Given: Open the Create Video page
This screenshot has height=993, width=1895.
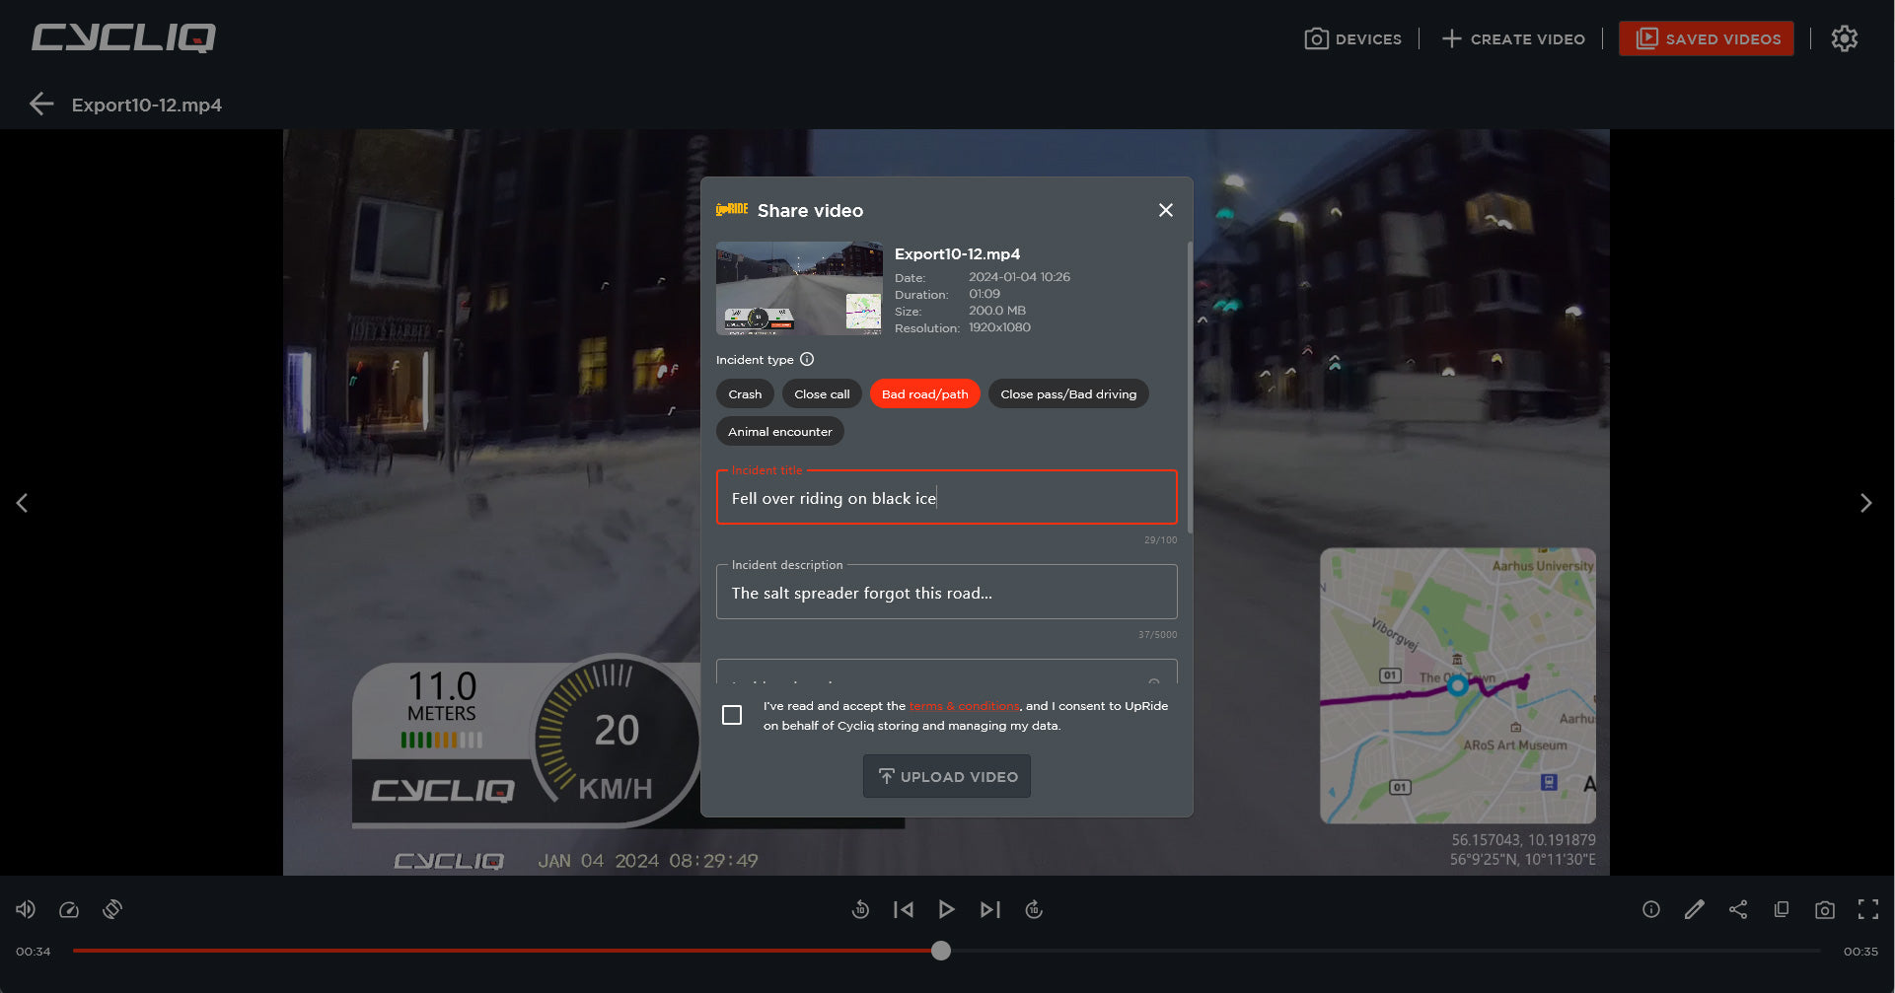Looking at the screenshot, I should click(1513, 39).
